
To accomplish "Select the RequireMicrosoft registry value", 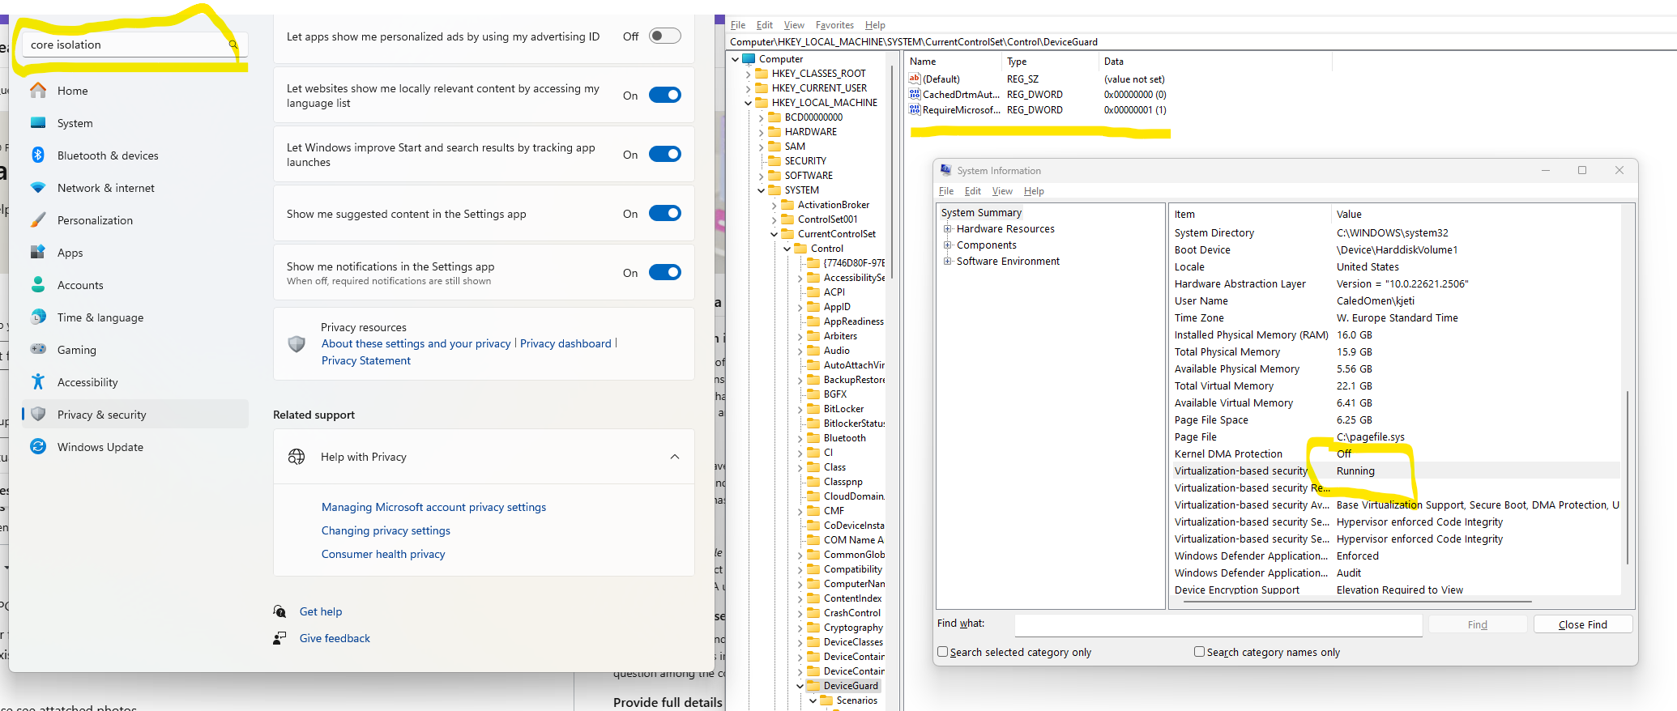I will point(954,110).
